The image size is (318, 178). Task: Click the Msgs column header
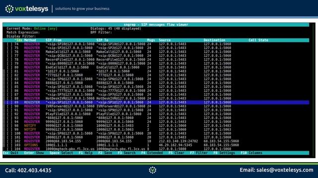[151, 40]
